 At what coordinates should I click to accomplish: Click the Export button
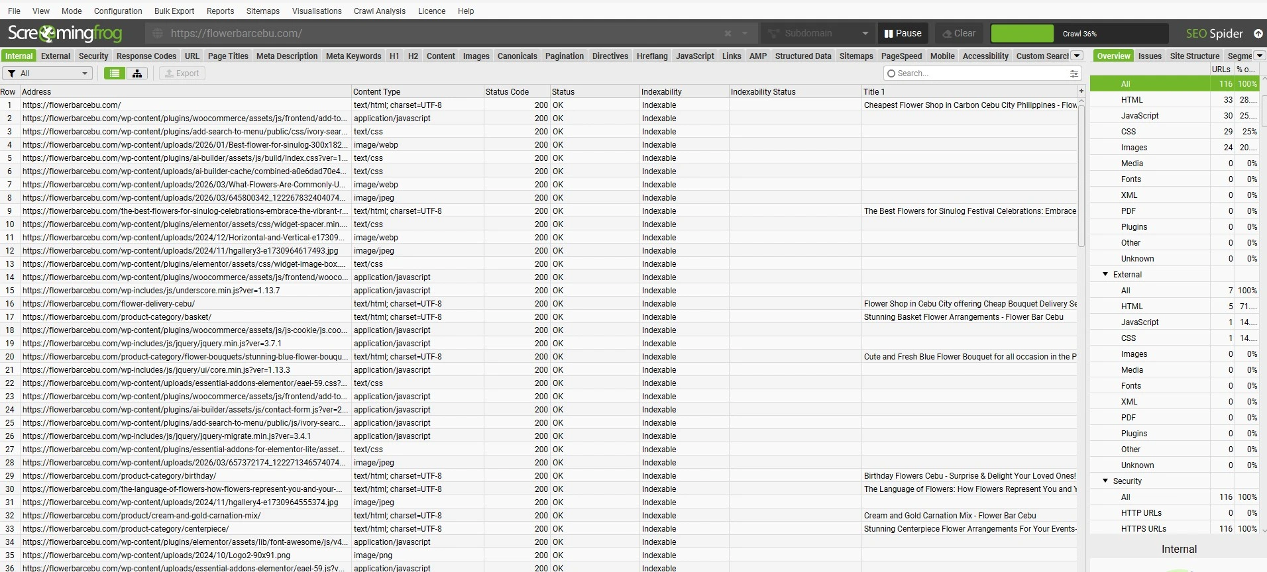(182, 73)
